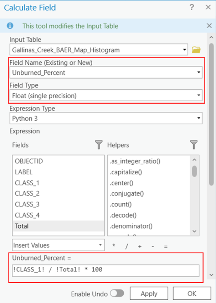Click the Apply button

(149, 293)
